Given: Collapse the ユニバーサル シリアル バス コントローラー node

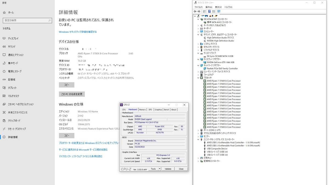Looking at the screenshot, I should [198, 140].
